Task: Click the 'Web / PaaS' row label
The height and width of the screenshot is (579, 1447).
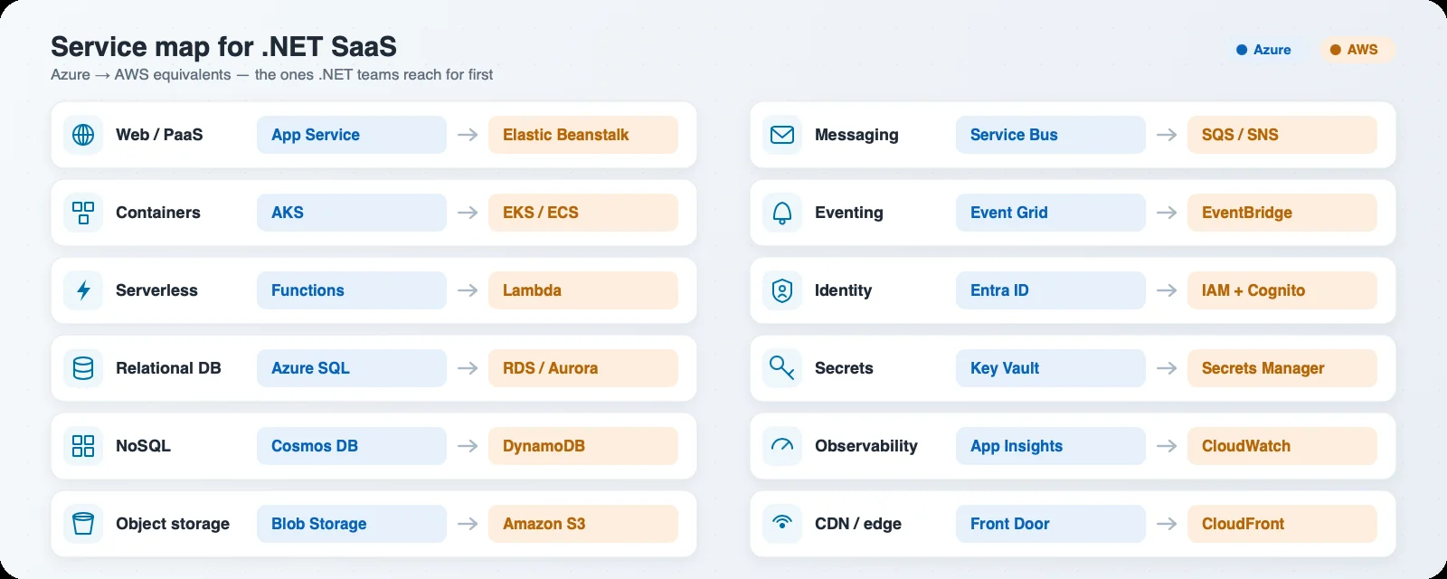Action: [x=159, y=135]
